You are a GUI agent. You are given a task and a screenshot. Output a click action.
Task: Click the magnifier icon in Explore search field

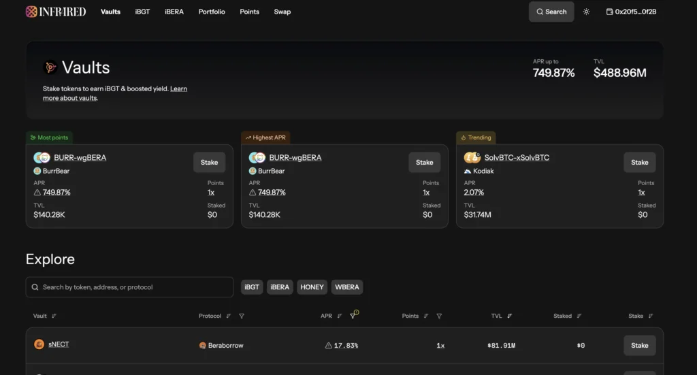(x=35, y=287)
